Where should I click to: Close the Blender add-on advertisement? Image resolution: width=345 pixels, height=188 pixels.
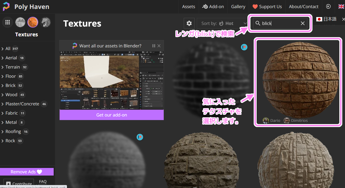pos(159,46)
